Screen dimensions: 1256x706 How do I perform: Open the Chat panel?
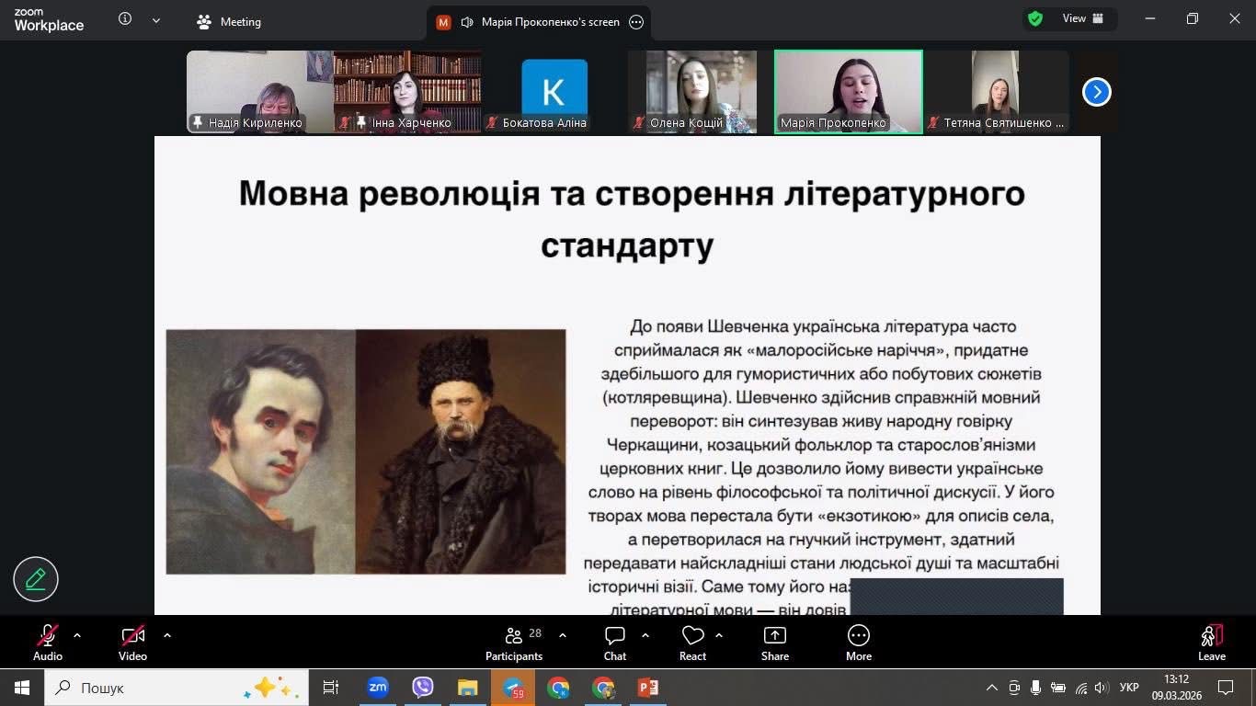click(614, 643)
